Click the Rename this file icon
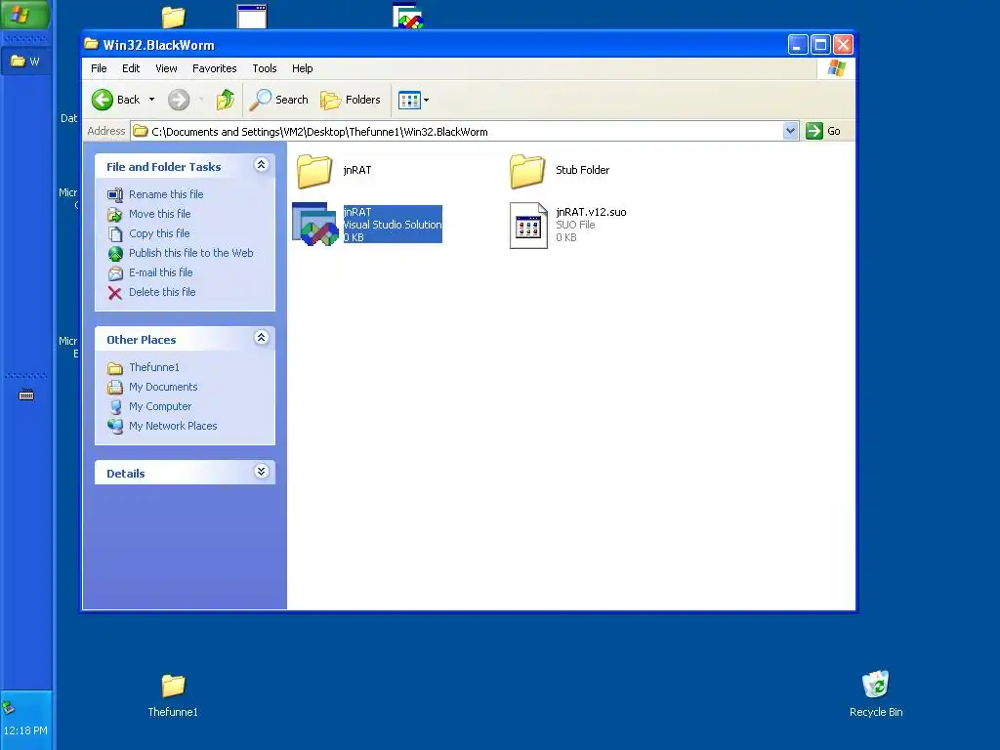The height and width of the screenshot is (750, 1000). [115, 195]
